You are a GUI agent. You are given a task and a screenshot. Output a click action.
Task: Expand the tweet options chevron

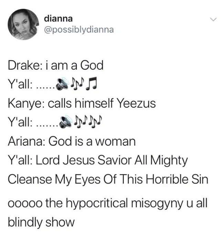point(213,20)
